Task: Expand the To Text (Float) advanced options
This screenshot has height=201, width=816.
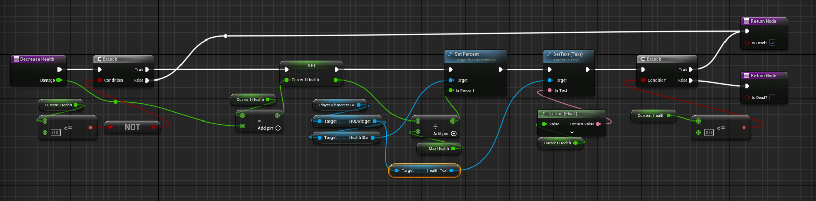Action: [572, 132]
